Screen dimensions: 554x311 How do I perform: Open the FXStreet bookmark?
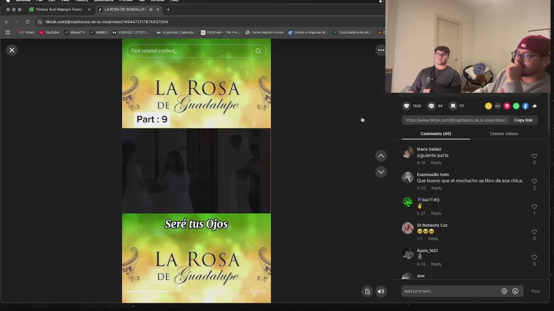point(221,32)
